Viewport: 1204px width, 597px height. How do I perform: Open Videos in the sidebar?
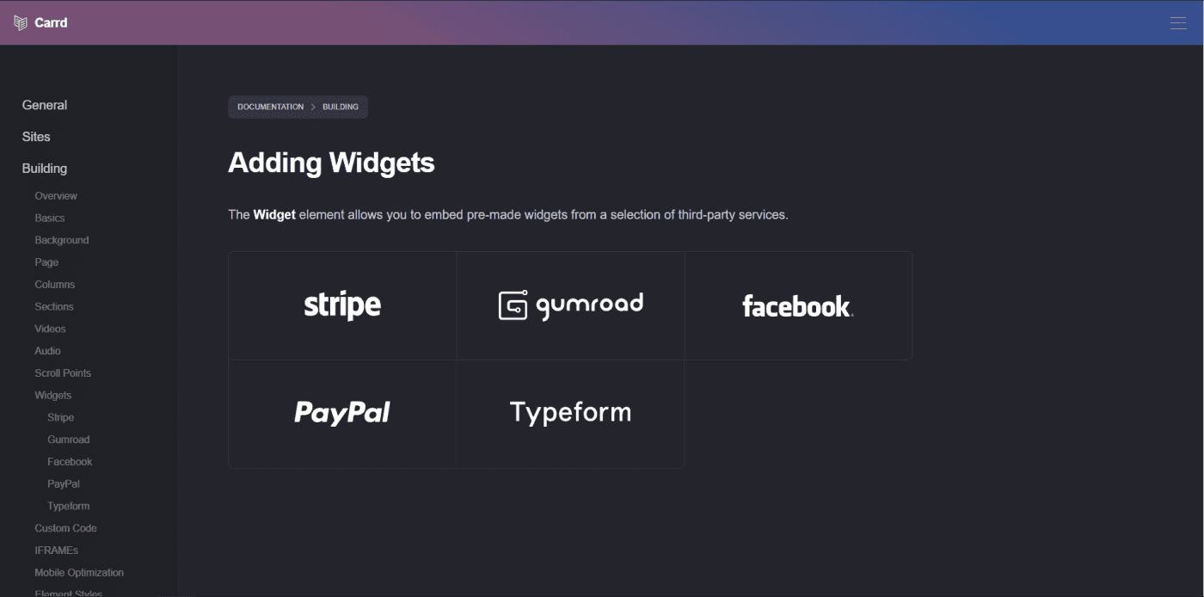pyautogui.click(x=50, y=329)
